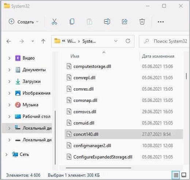Go up one folder level arrow
190x180 pixels.
[x=43, y=41]
